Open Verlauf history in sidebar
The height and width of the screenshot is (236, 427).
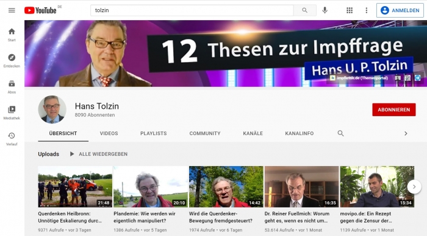coord(12,139)
